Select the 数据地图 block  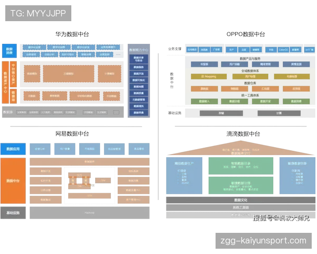click(138, 87)
